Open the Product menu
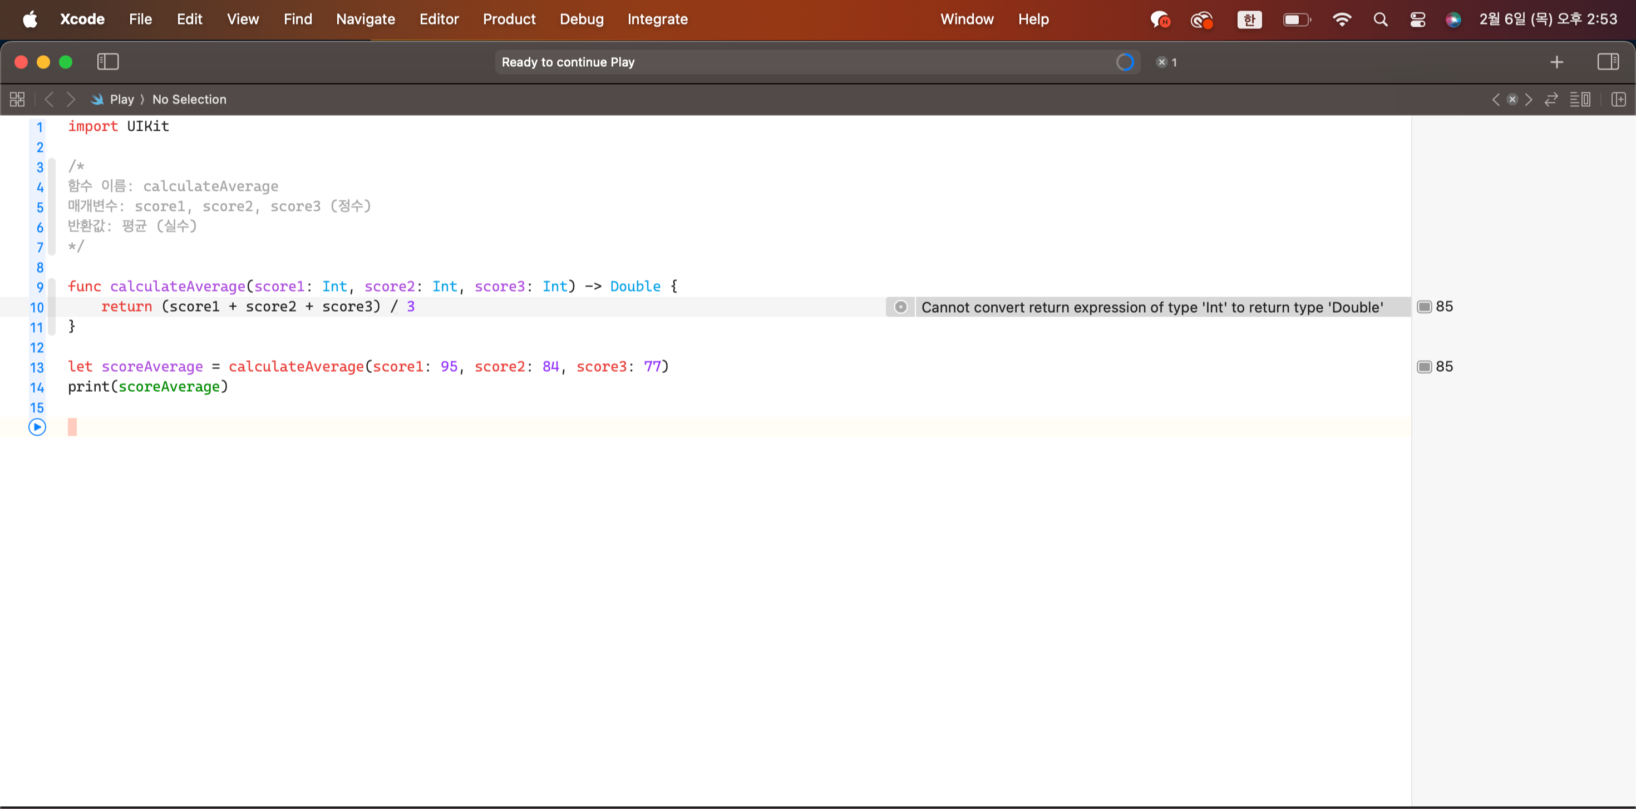This screenshot has height=809, width=1636. [509, 19]
